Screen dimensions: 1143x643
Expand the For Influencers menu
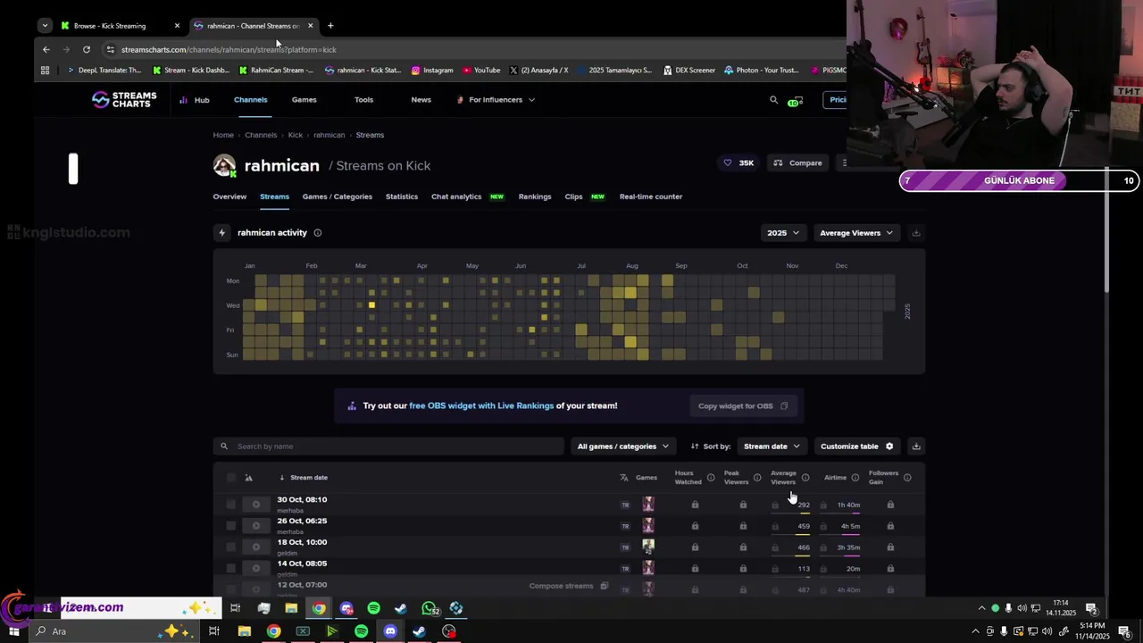pos(496,100)
